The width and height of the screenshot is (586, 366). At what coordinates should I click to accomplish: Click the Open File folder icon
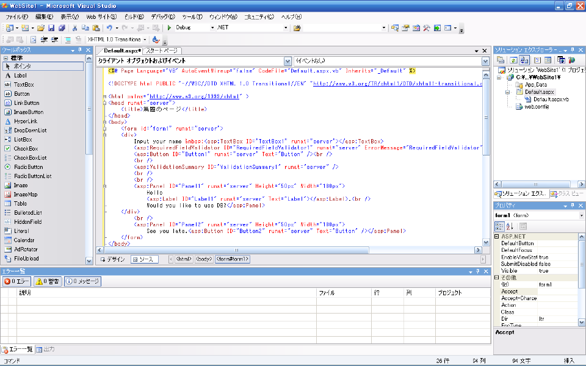point(41,28)
